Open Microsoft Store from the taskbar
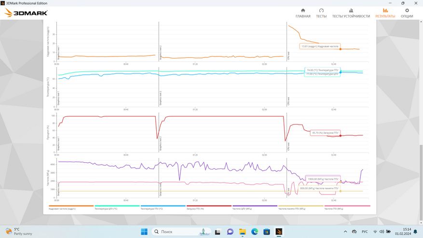Screen dimensions: 423x238 click(x=267, y=232)
